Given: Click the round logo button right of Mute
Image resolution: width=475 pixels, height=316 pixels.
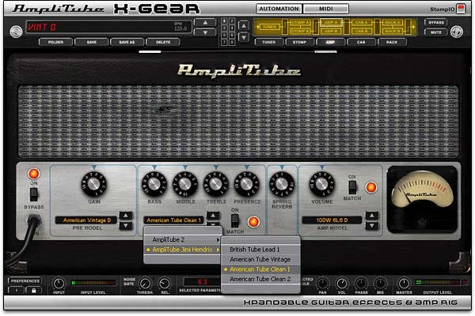Looking at the screenshot, I should [457, 32].
